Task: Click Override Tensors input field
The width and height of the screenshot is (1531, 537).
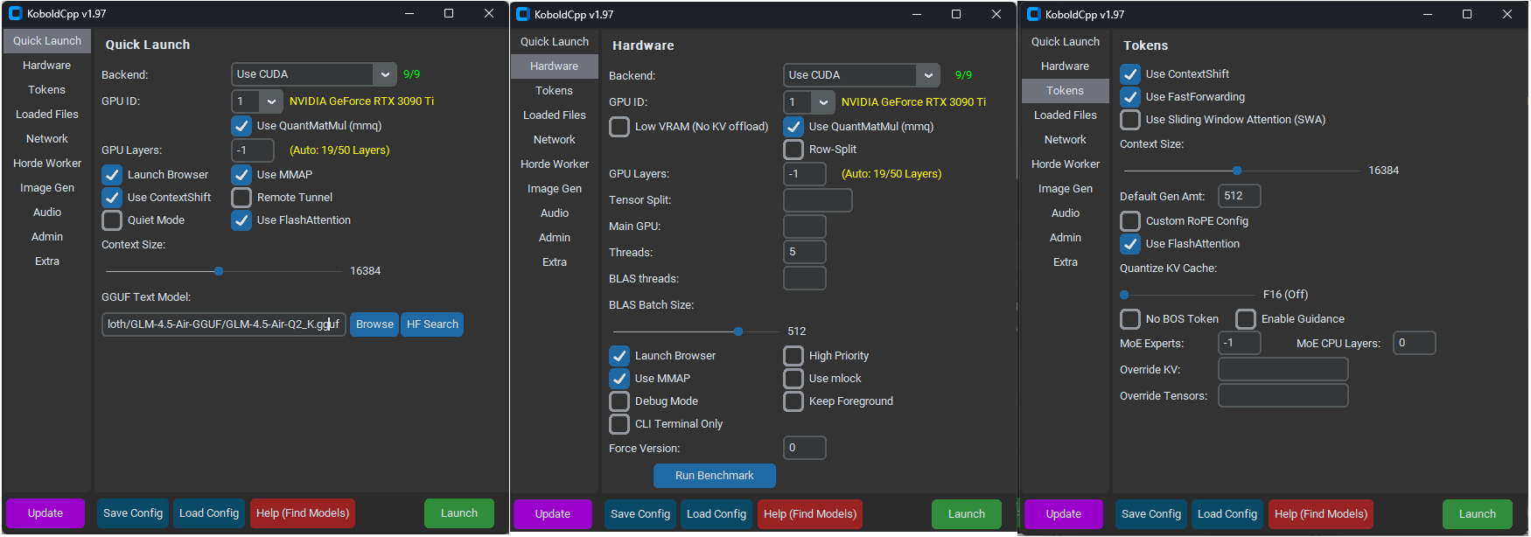Action: (x=1283, y=395)
